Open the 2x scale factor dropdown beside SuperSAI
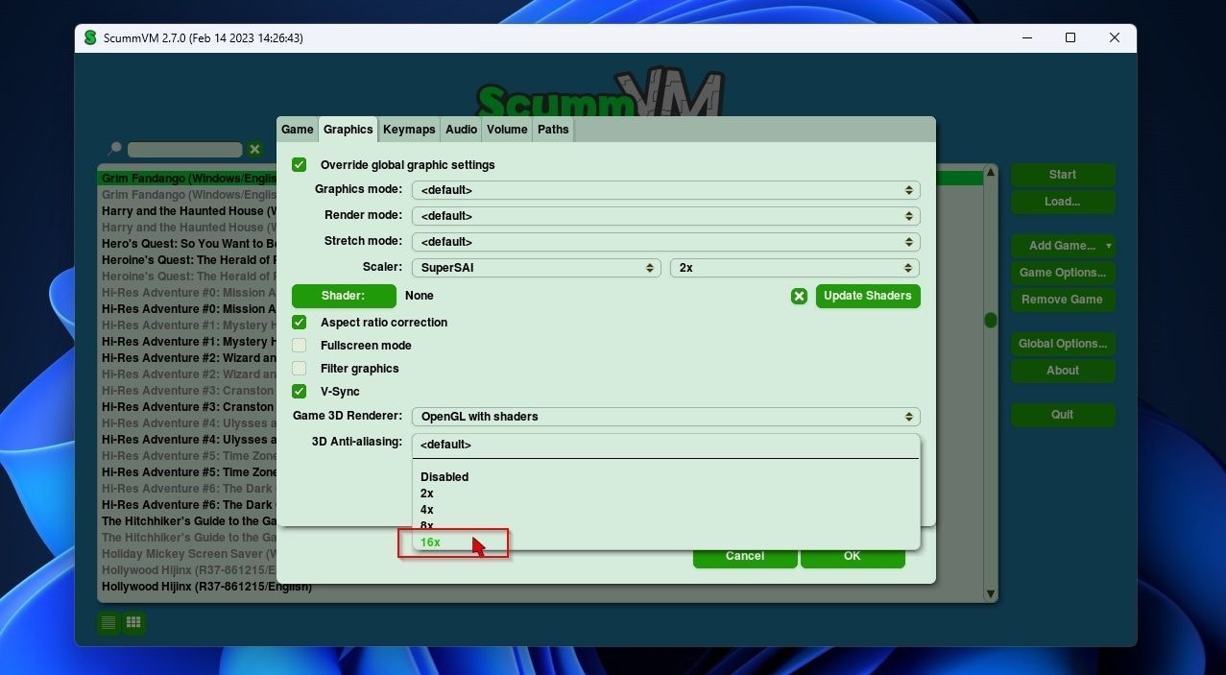The height and width of the screenshot is (675, 1226). tap(795, 268)
